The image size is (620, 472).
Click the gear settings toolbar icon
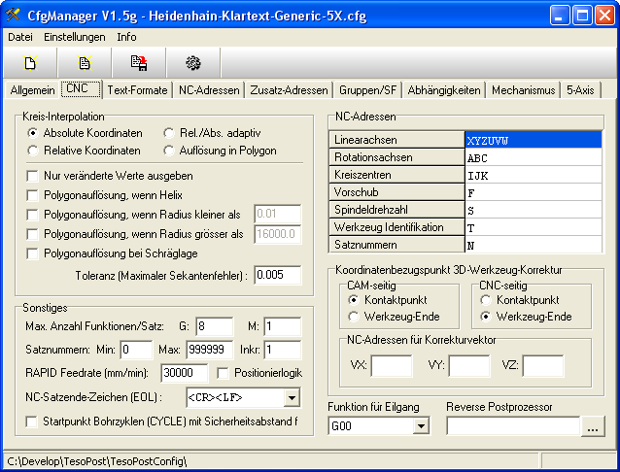tap(193, 63)
